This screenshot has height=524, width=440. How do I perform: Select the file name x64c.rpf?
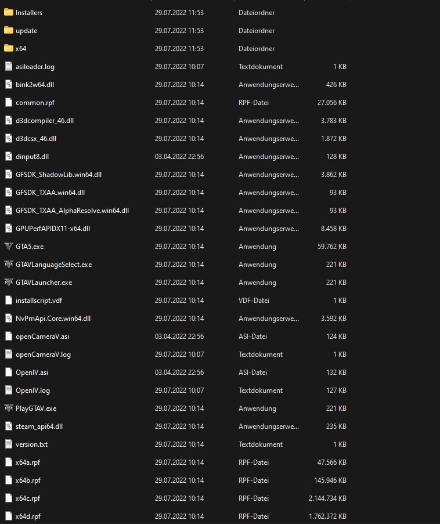[x=28, y=498]
